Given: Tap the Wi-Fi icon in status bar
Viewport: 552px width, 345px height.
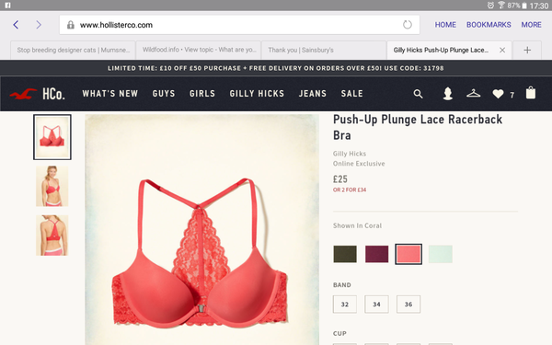Looking at the screenshot, I should point(501,6).
